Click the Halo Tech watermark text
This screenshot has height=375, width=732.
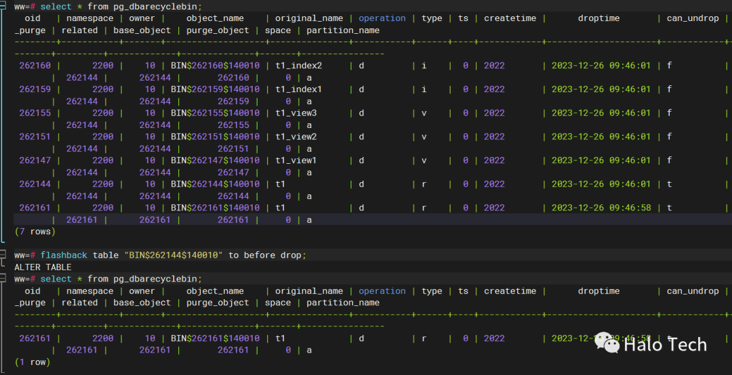pos(665,345)
